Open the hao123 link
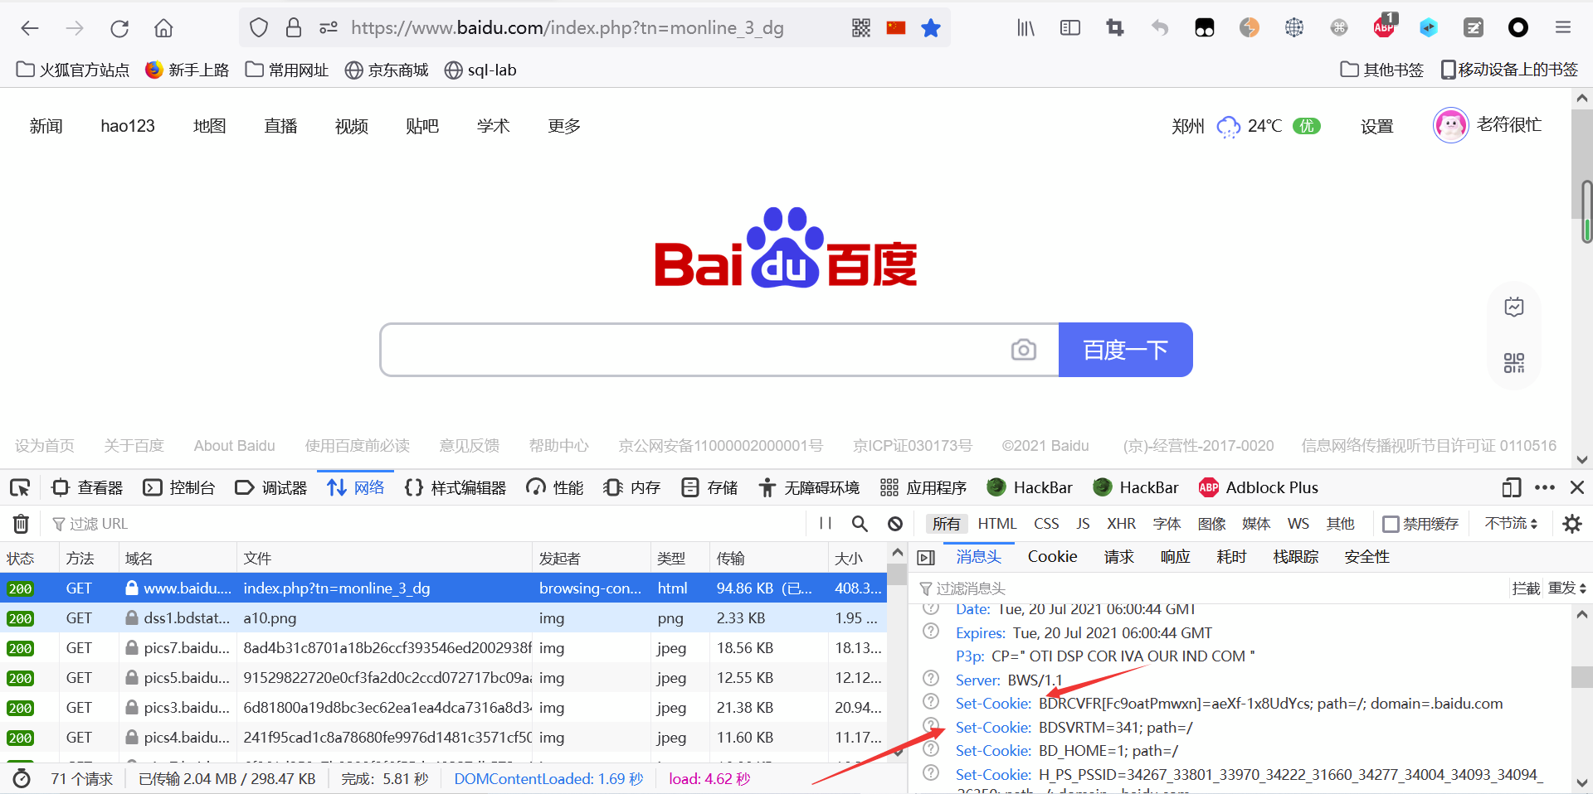This screenshot has height=794, width=1593. click(127, 126)
